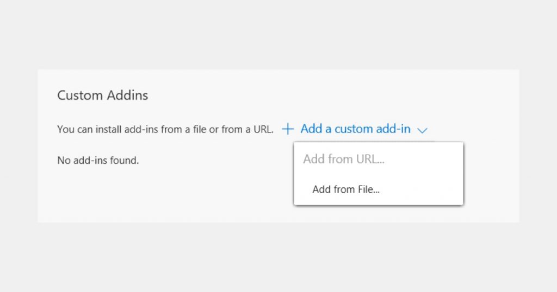Click the word 'Addins' in the section title
This screenshot has width=557, height=292.
tap(127, 96)
